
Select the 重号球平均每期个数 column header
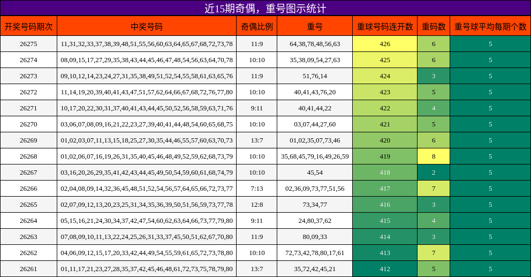[490, 26]
